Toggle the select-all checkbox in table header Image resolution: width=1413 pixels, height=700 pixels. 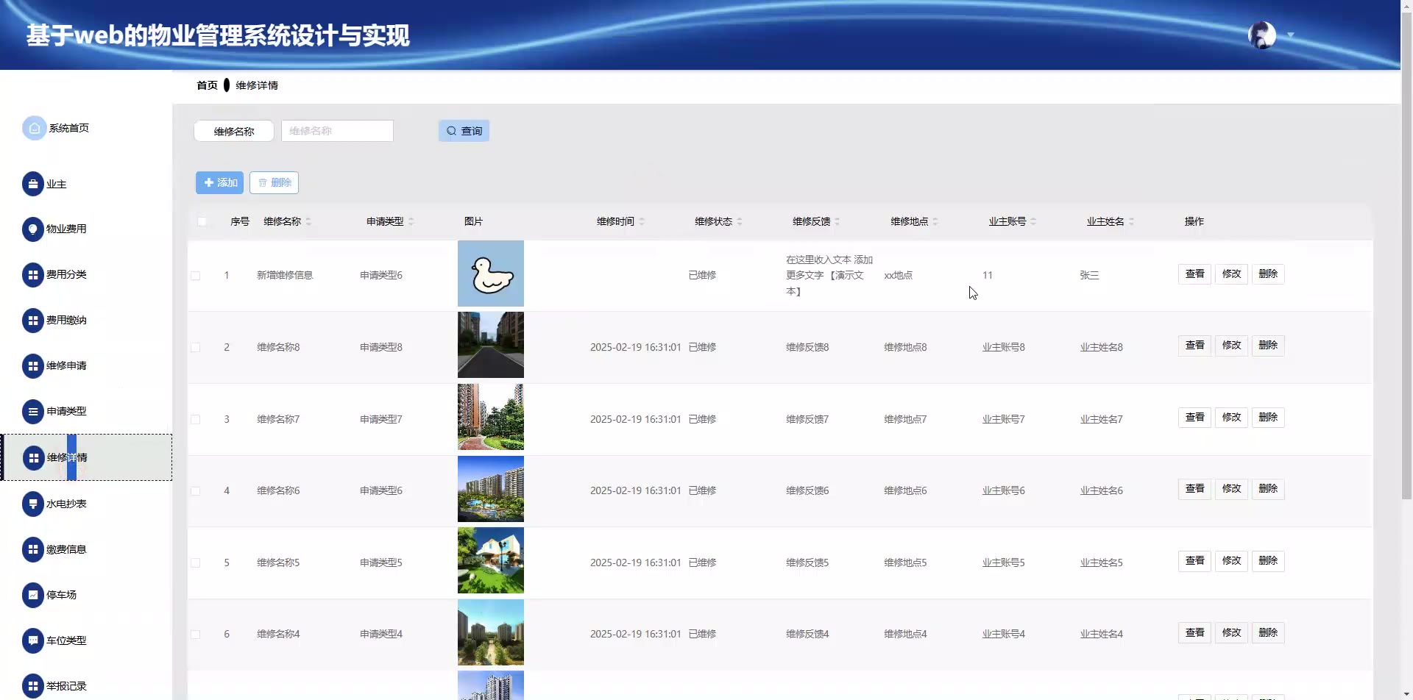(x=202, y=221)
